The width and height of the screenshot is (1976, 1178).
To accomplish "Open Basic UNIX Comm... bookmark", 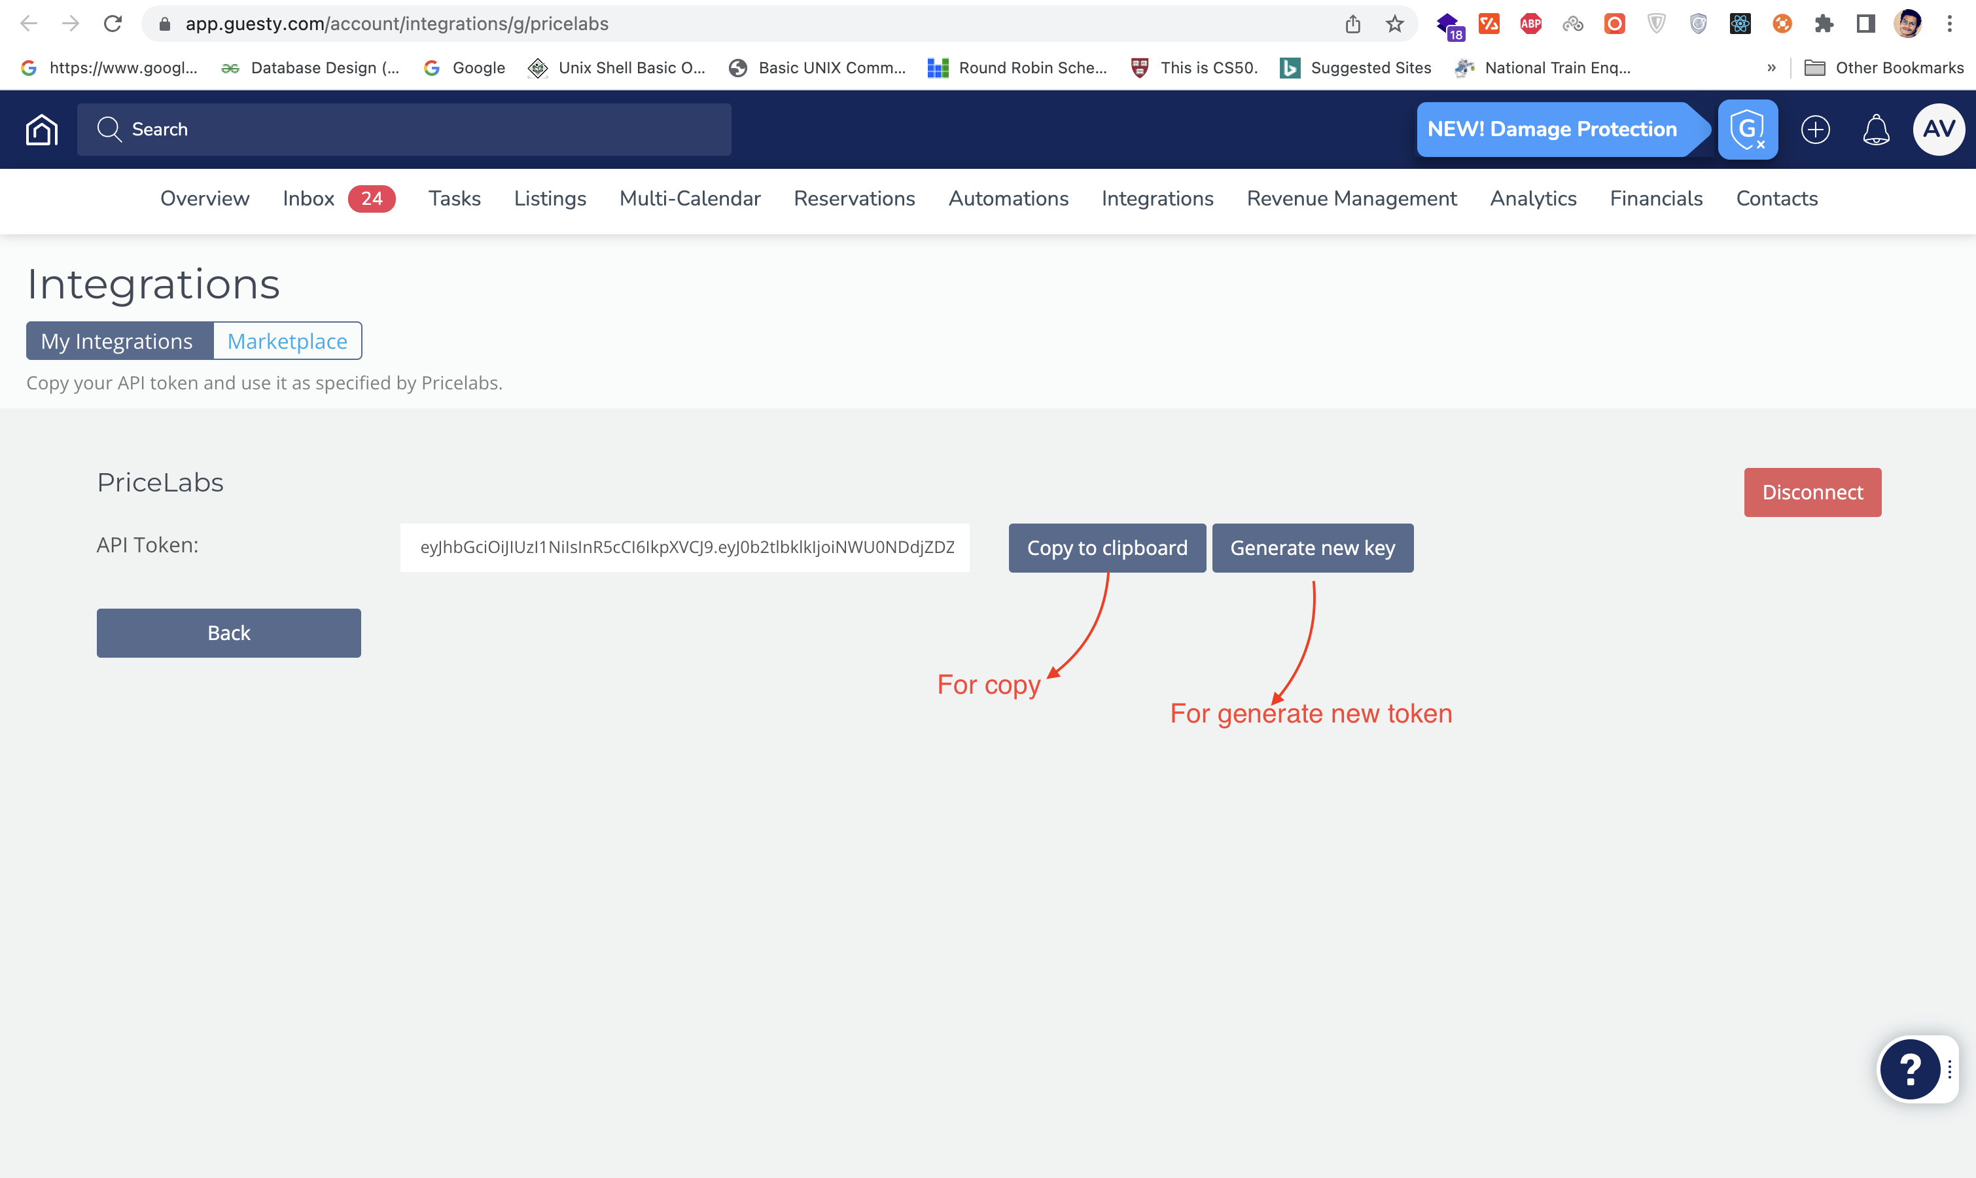I will (817, 68).
